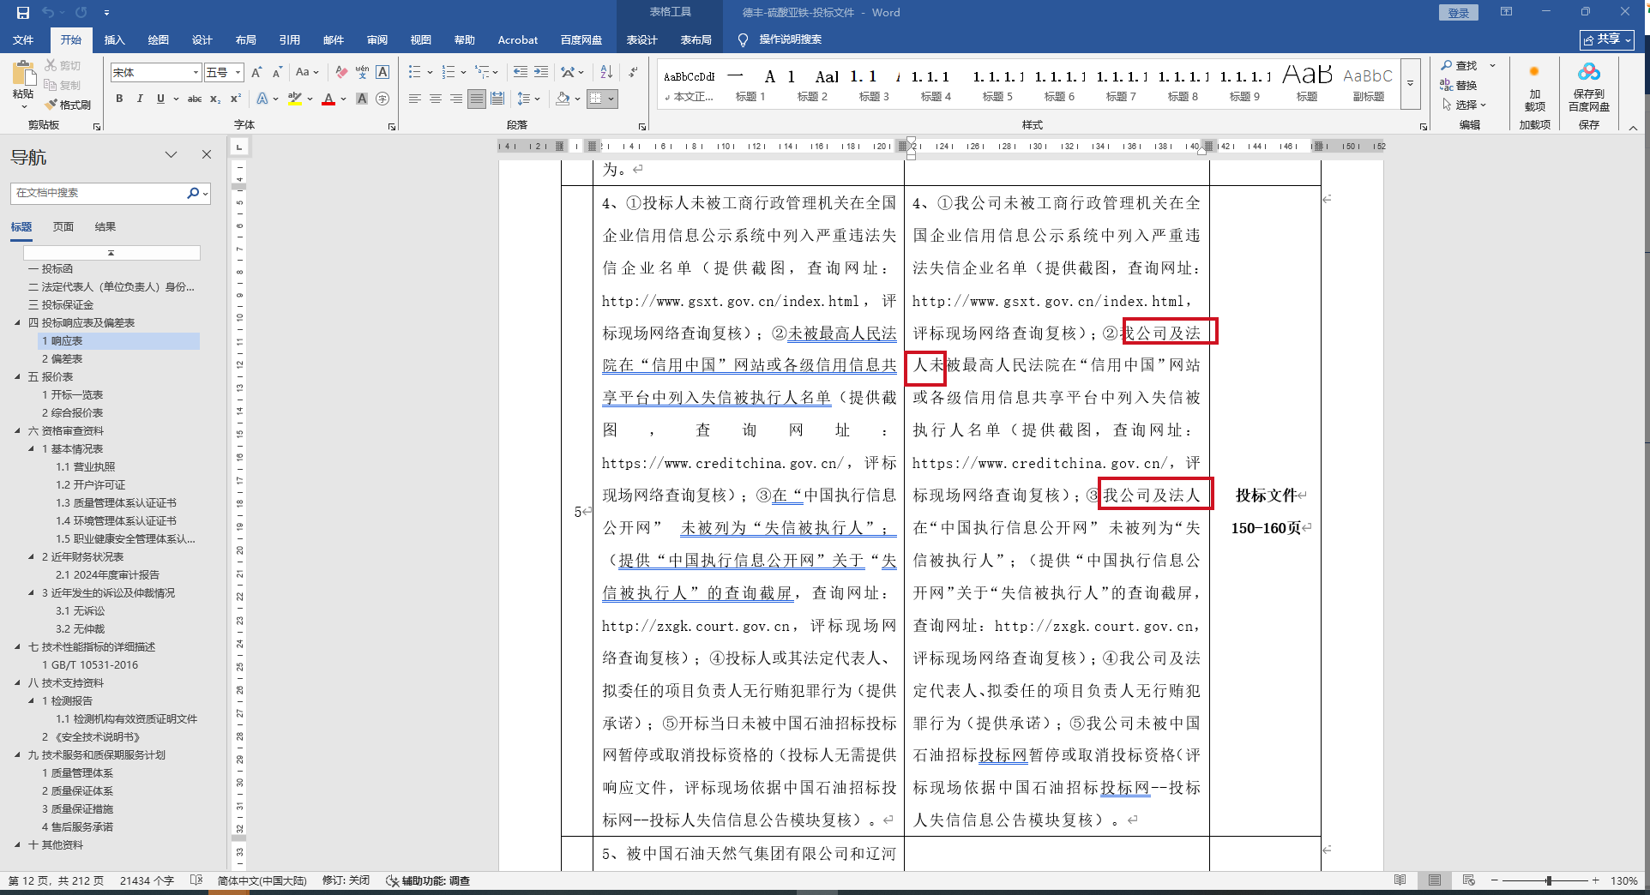Apply the yellow text highlight color

click(295, 99)
